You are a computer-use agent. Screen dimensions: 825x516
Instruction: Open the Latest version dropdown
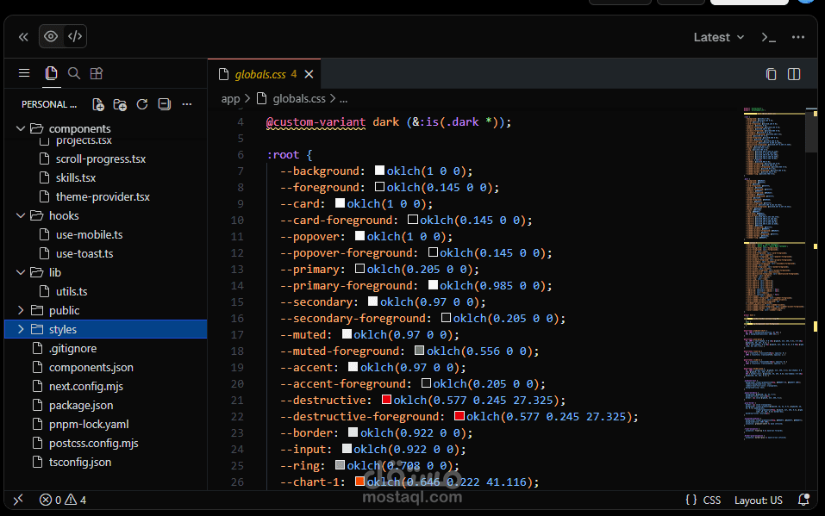718,37
